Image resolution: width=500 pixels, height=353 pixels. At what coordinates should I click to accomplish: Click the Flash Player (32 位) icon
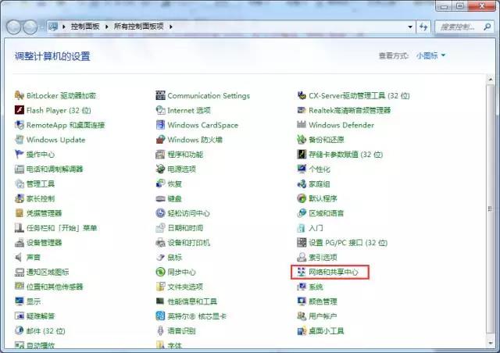tap(19, 110)
